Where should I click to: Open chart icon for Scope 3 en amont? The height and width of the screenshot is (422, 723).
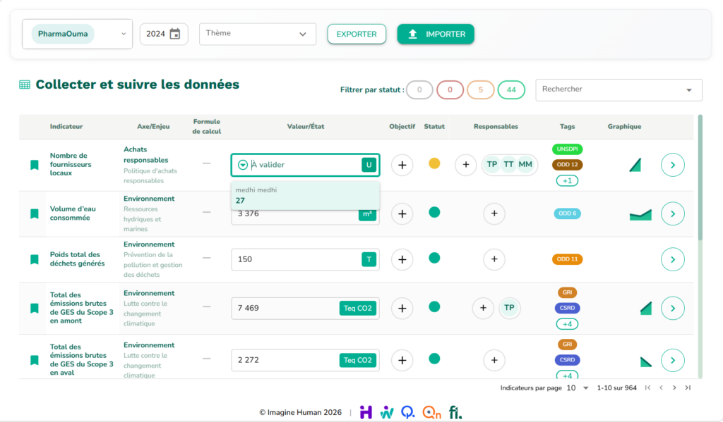646,309
